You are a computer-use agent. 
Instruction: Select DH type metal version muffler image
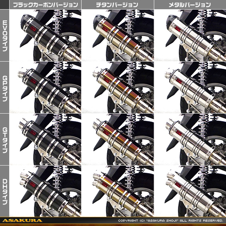point(190,191)
